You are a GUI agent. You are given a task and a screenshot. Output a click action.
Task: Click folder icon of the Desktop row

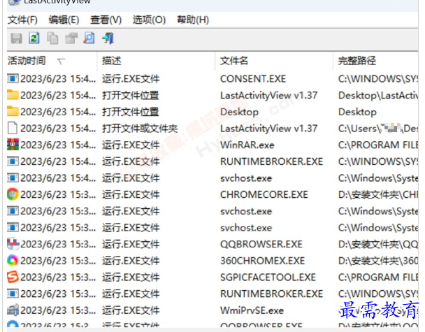(13, 111)
